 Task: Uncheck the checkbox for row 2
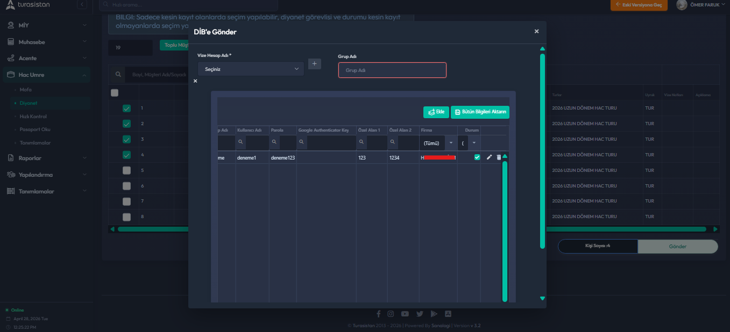[126, 124]
